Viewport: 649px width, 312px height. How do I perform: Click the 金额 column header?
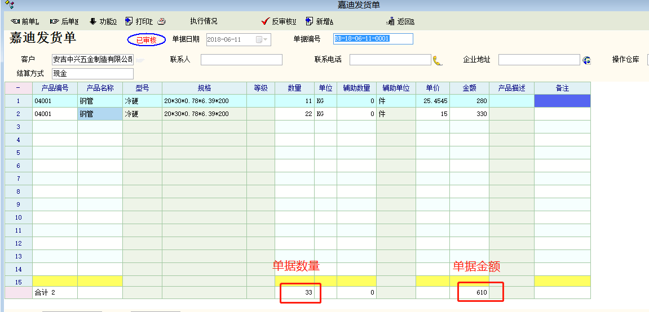[469, 88]
